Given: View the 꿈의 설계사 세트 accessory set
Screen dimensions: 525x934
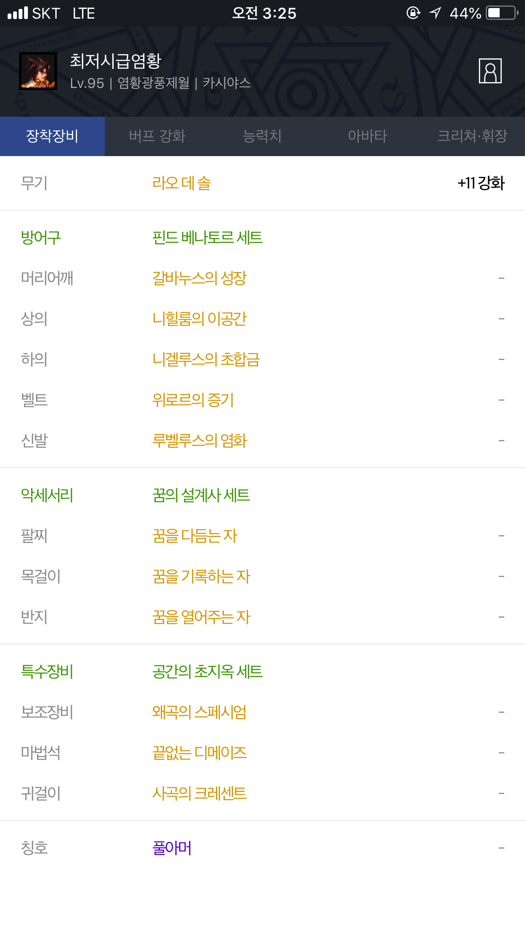Looking at the screenshot, I should click(201, 495).
